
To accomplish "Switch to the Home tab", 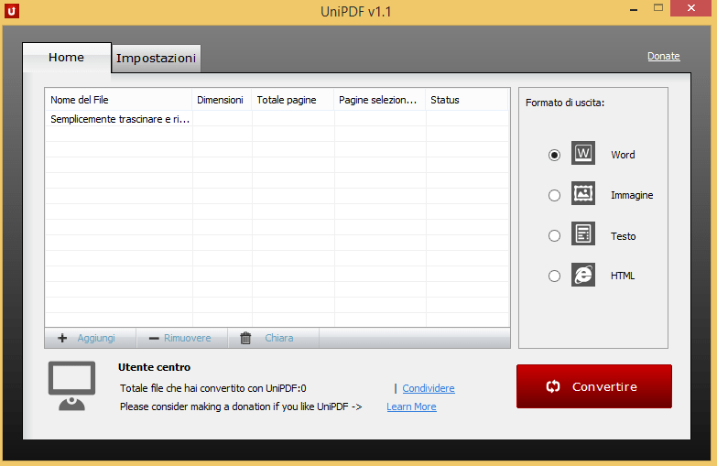I will point(66,58).
